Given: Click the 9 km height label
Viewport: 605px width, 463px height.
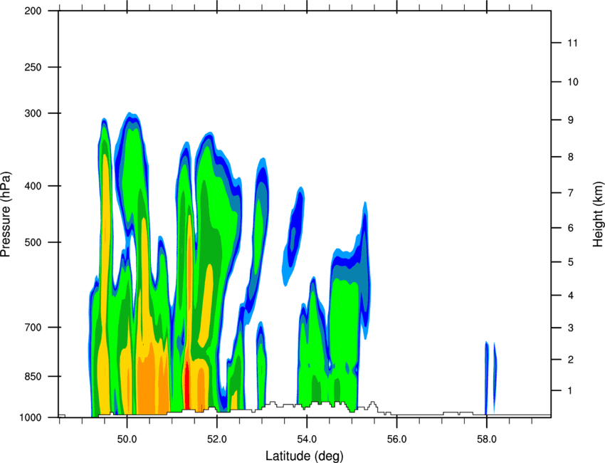Looking at the screenshot, I should (571, 120).
